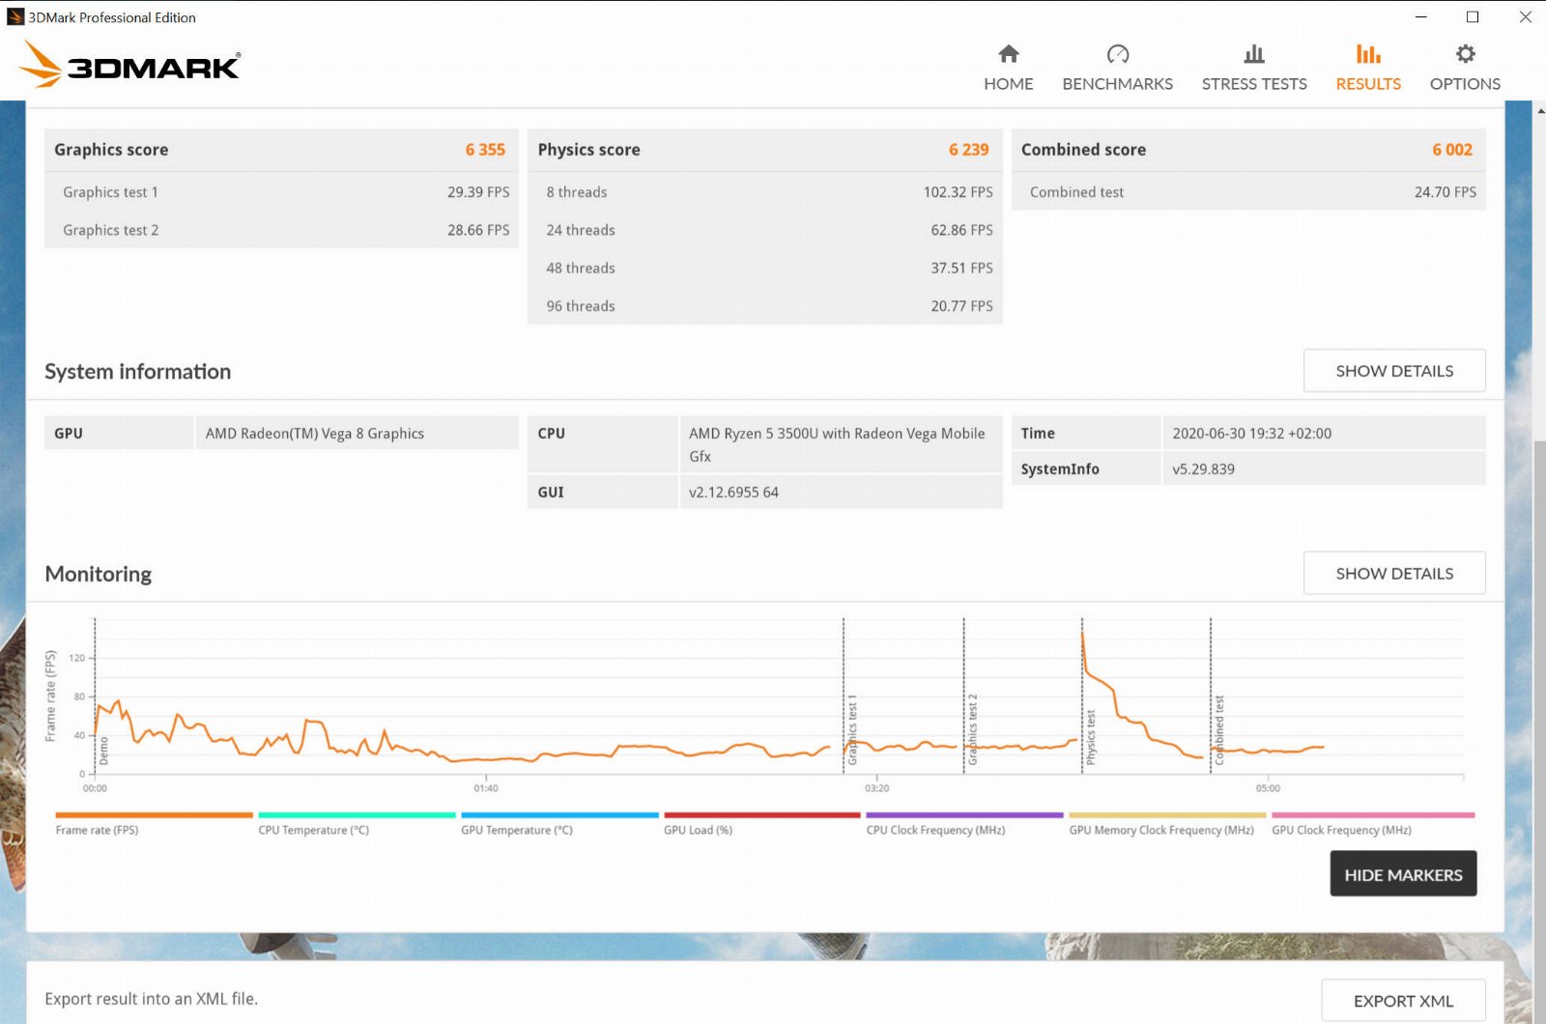The width and height of the screenshot is (1546, 1024).
Task: Toggle the GPU Temperature legend swatch
Action: pos(559,815)
